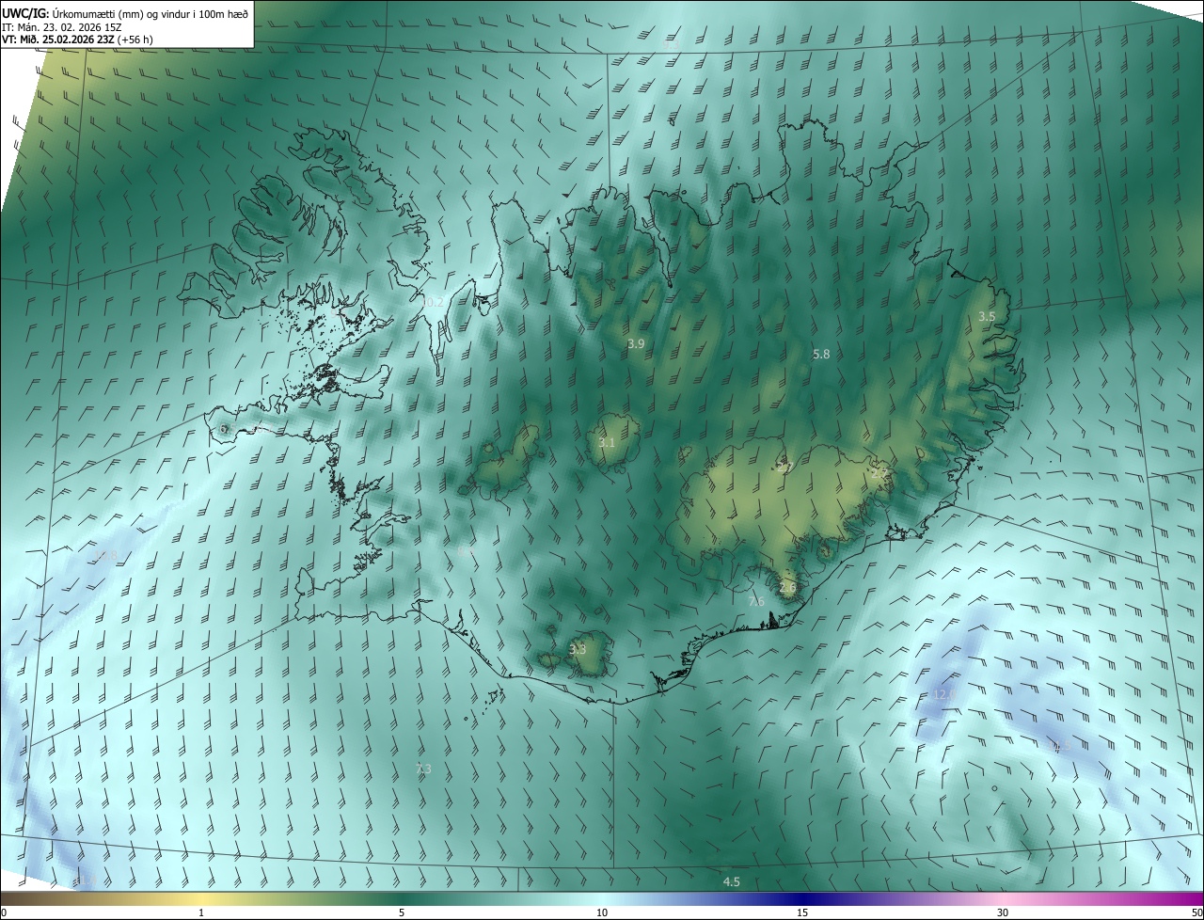
Task: Click the UWC/IG Úrkomumætti title line
Action: tap(125, 13)
